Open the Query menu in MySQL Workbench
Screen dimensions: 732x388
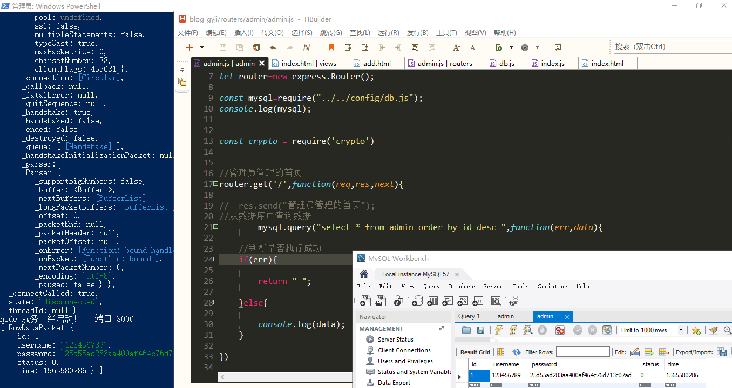pos(431,286)
